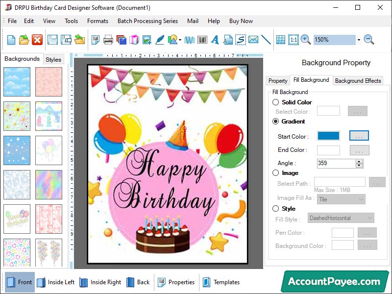Screen dimensions: 392x294
Task: Insert an image using the Add Image icon
Action: click(147, 40)
